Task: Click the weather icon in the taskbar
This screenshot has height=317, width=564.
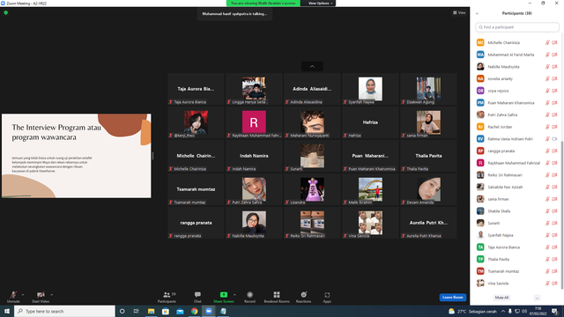Action: [x=451, y=311]
